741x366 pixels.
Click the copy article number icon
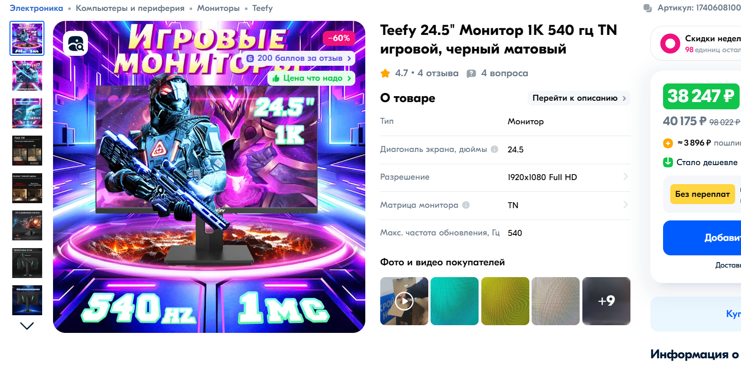coord(648,8)
